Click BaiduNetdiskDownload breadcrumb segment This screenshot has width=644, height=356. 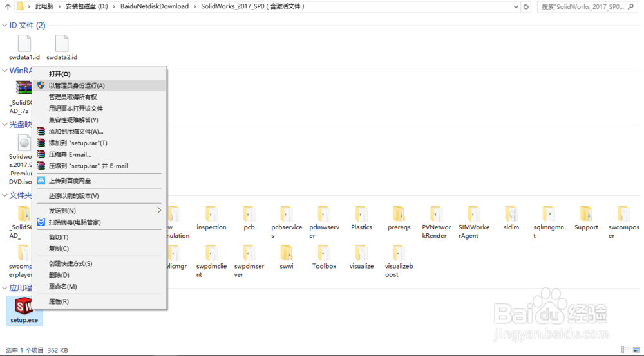pyautogui.click(x=155, y=6)
